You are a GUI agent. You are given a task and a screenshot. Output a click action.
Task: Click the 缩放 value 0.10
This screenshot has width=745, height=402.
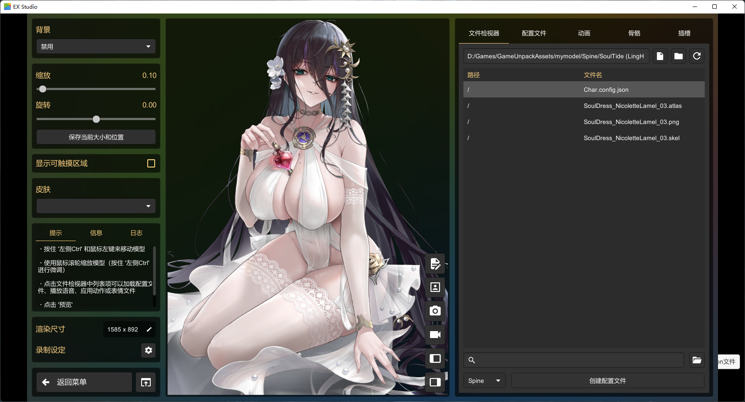(149, 75)
